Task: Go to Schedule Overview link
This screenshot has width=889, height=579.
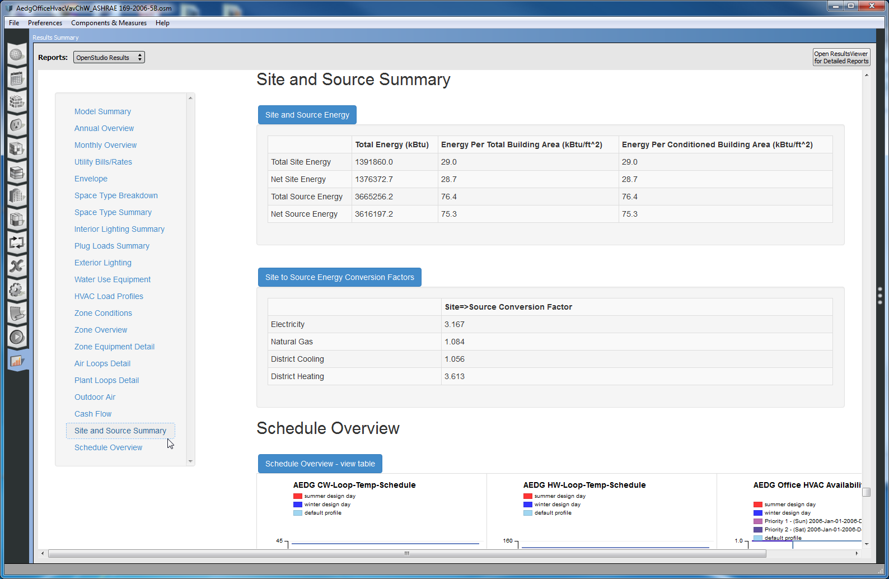Action: pyautogui.click(x=108, y=447)
